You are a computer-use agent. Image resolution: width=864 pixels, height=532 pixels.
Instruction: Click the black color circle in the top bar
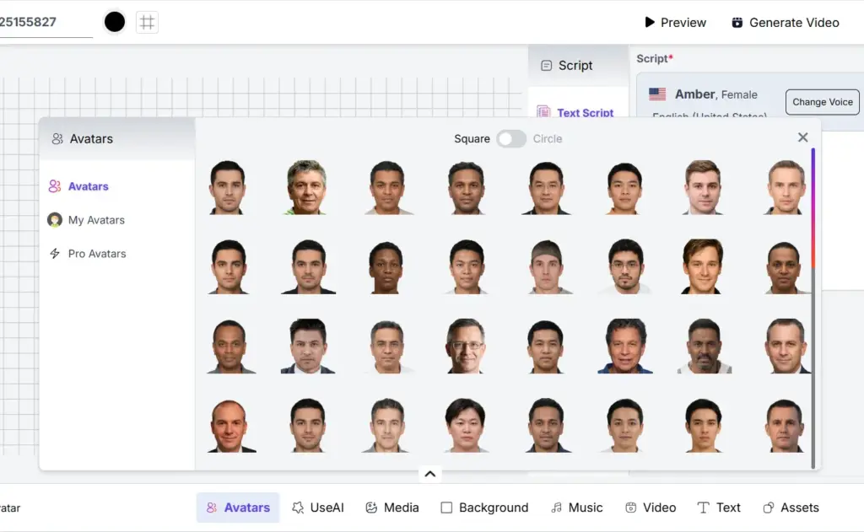click(x=114, y=21)
